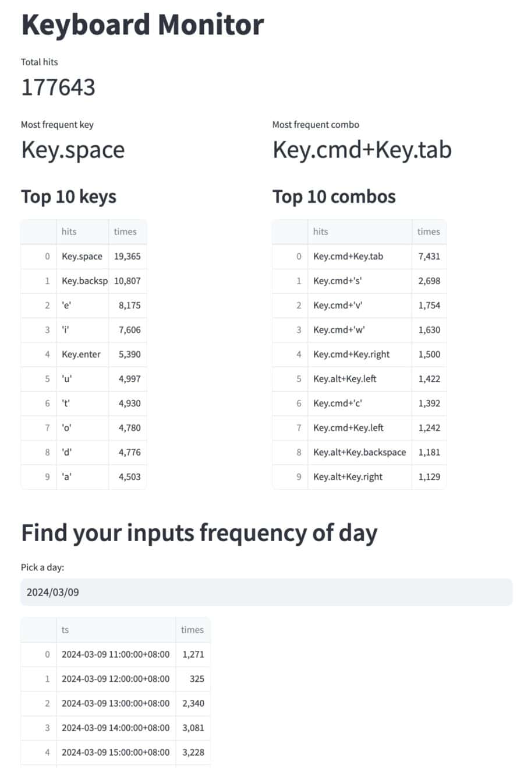524x768 pixels.
Task: Select row 0 of the daily frequency table
Action: pos(115,654)
